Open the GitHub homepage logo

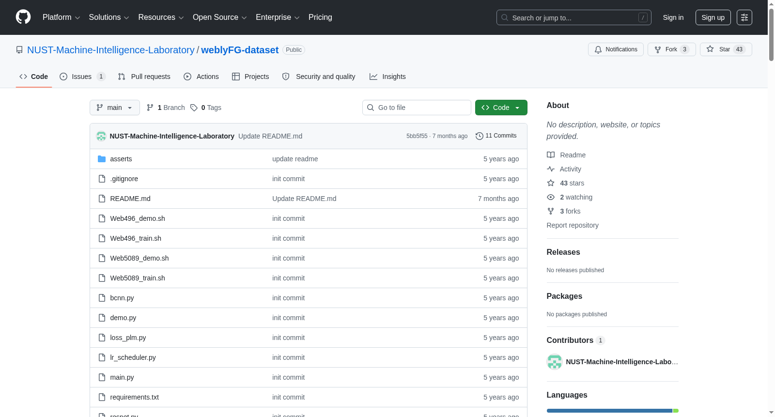point(23,17)
